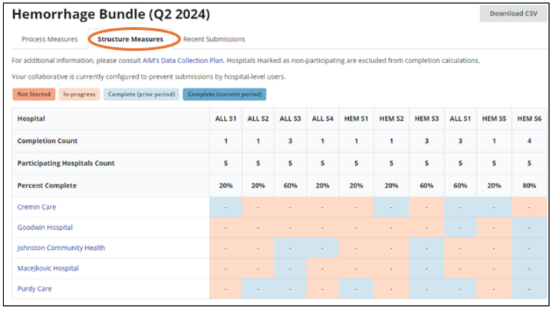Open the Cremin Care hospital link
552x311 pixels.
37,207
